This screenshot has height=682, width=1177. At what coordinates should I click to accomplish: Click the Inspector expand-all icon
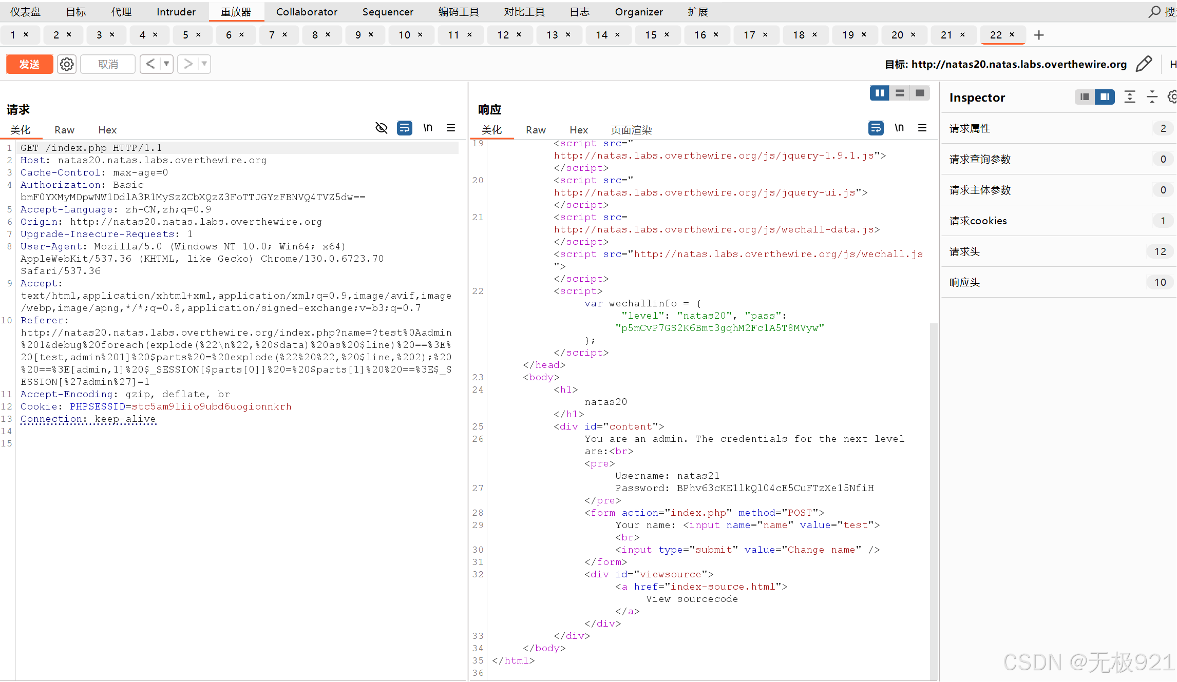pos(1130,97)
